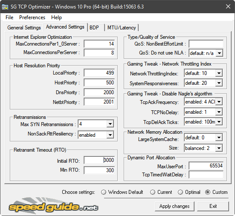The width and height of the screenshot is (235, 216).
Task: Open the speedguide.net logo link
Action: (x=53, y=206)
